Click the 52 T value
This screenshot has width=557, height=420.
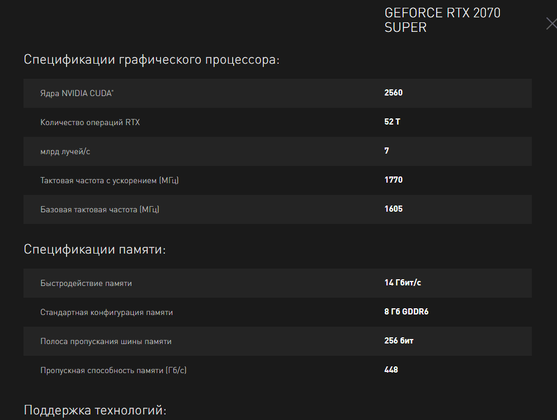point(392,122)
